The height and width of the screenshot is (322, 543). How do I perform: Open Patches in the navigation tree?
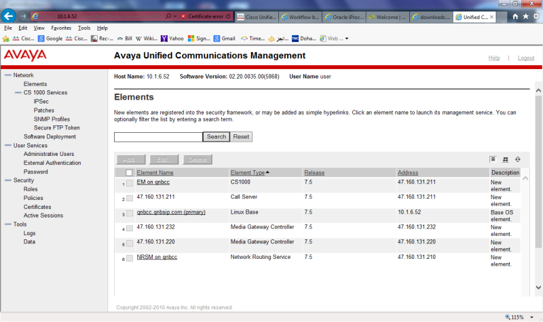click(x=44, y=110)
